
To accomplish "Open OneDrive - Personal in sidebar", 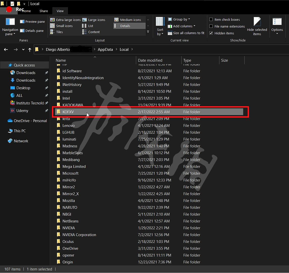I will tap(30, 121).
